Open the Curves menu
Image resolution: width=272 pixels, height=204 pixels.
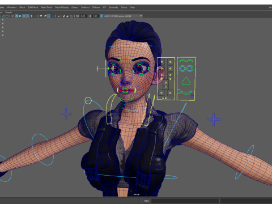(x=75, y=7)
